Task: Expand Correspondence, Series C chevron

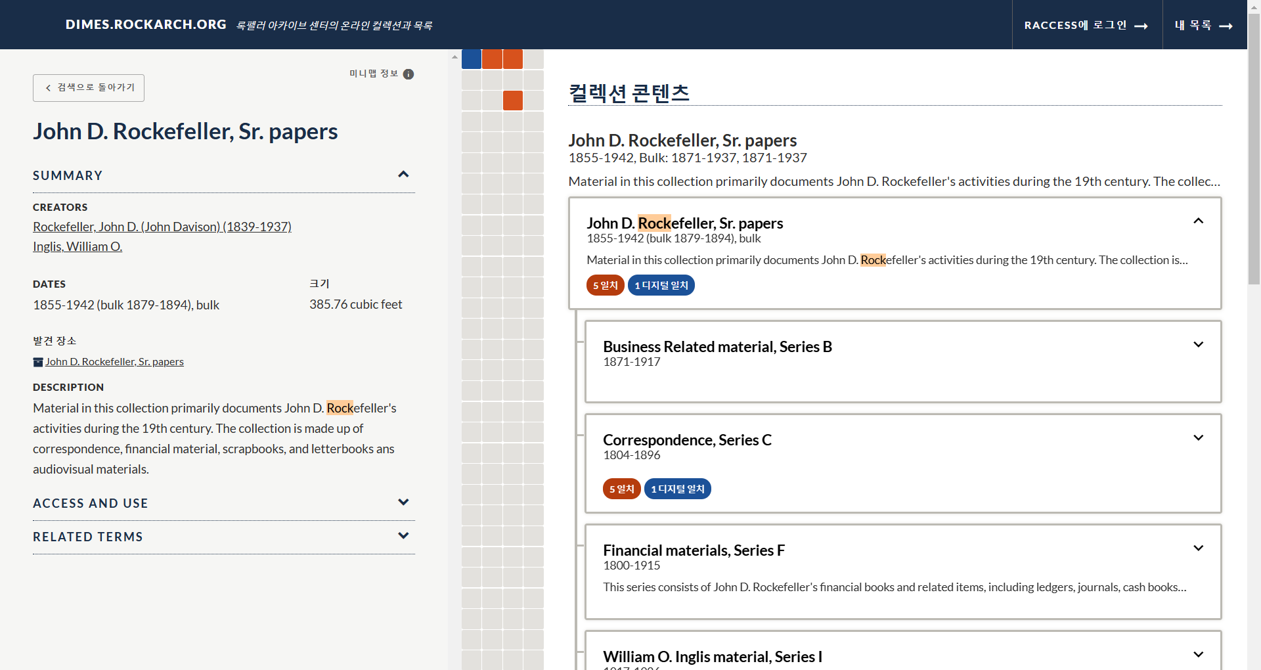Action: point(1198,438)
